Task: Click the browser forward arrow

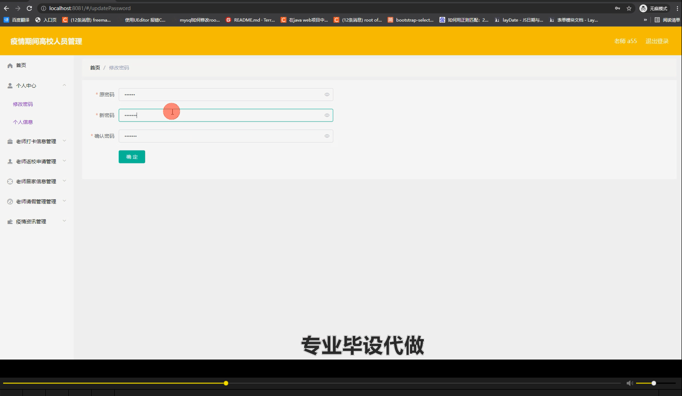Action: click(x=18, y=8)
